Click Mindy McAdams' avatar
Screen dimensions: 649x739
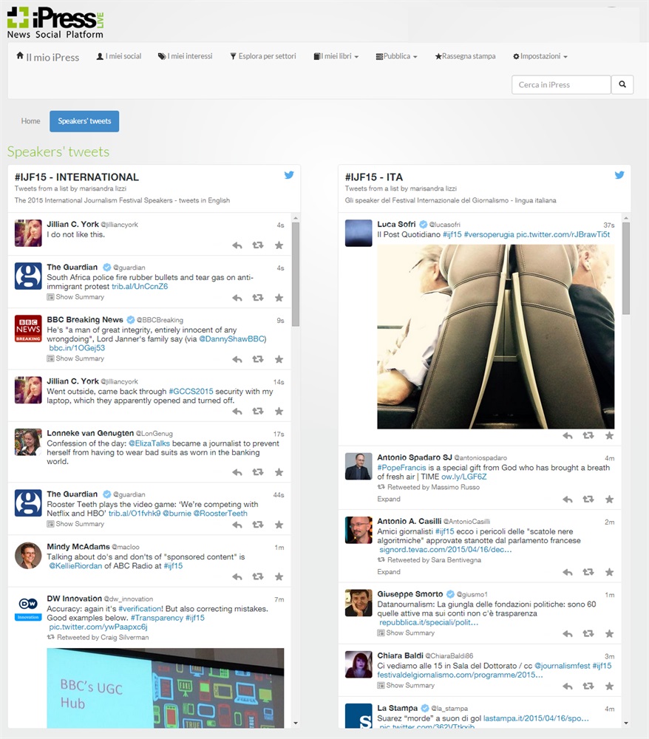tap(28, 555)
